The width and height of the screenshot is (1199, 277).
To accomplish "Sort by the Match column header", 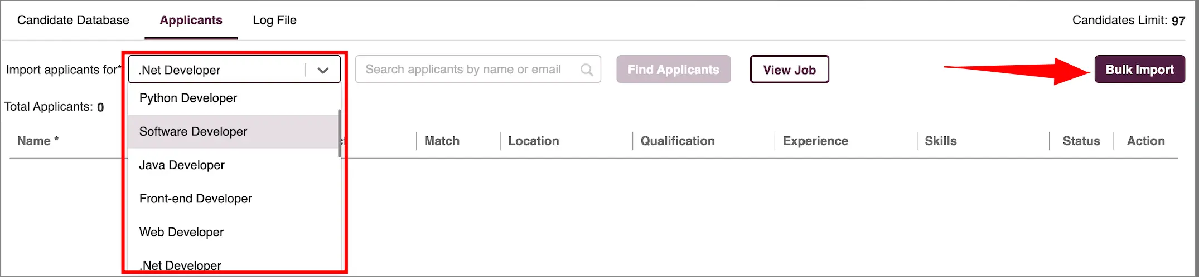I will coord(442,141).
